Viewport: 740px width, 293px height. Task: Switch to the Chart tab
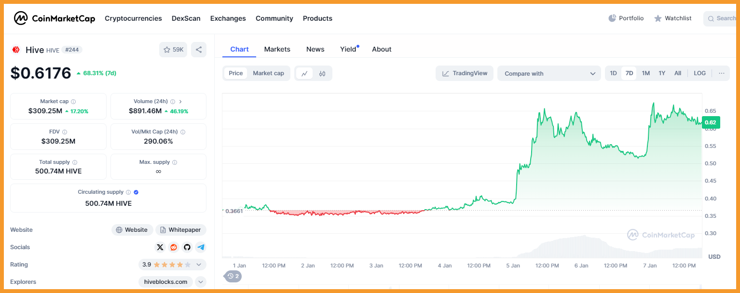click(239, 49)
